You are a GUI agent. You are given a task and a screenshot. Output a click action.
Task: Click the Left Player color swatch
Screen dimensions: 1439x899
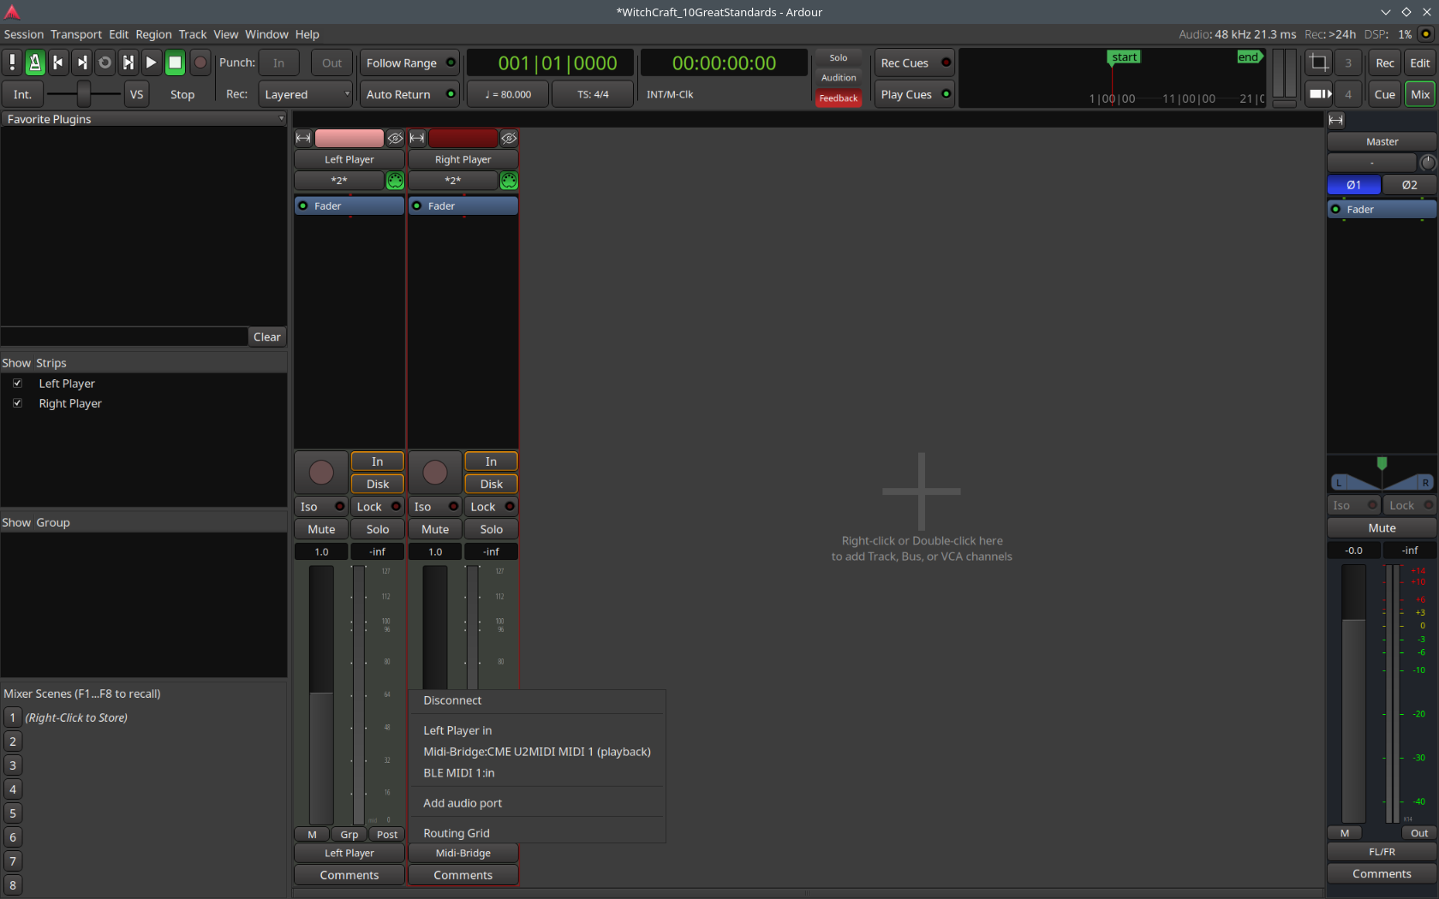[349, 139]
